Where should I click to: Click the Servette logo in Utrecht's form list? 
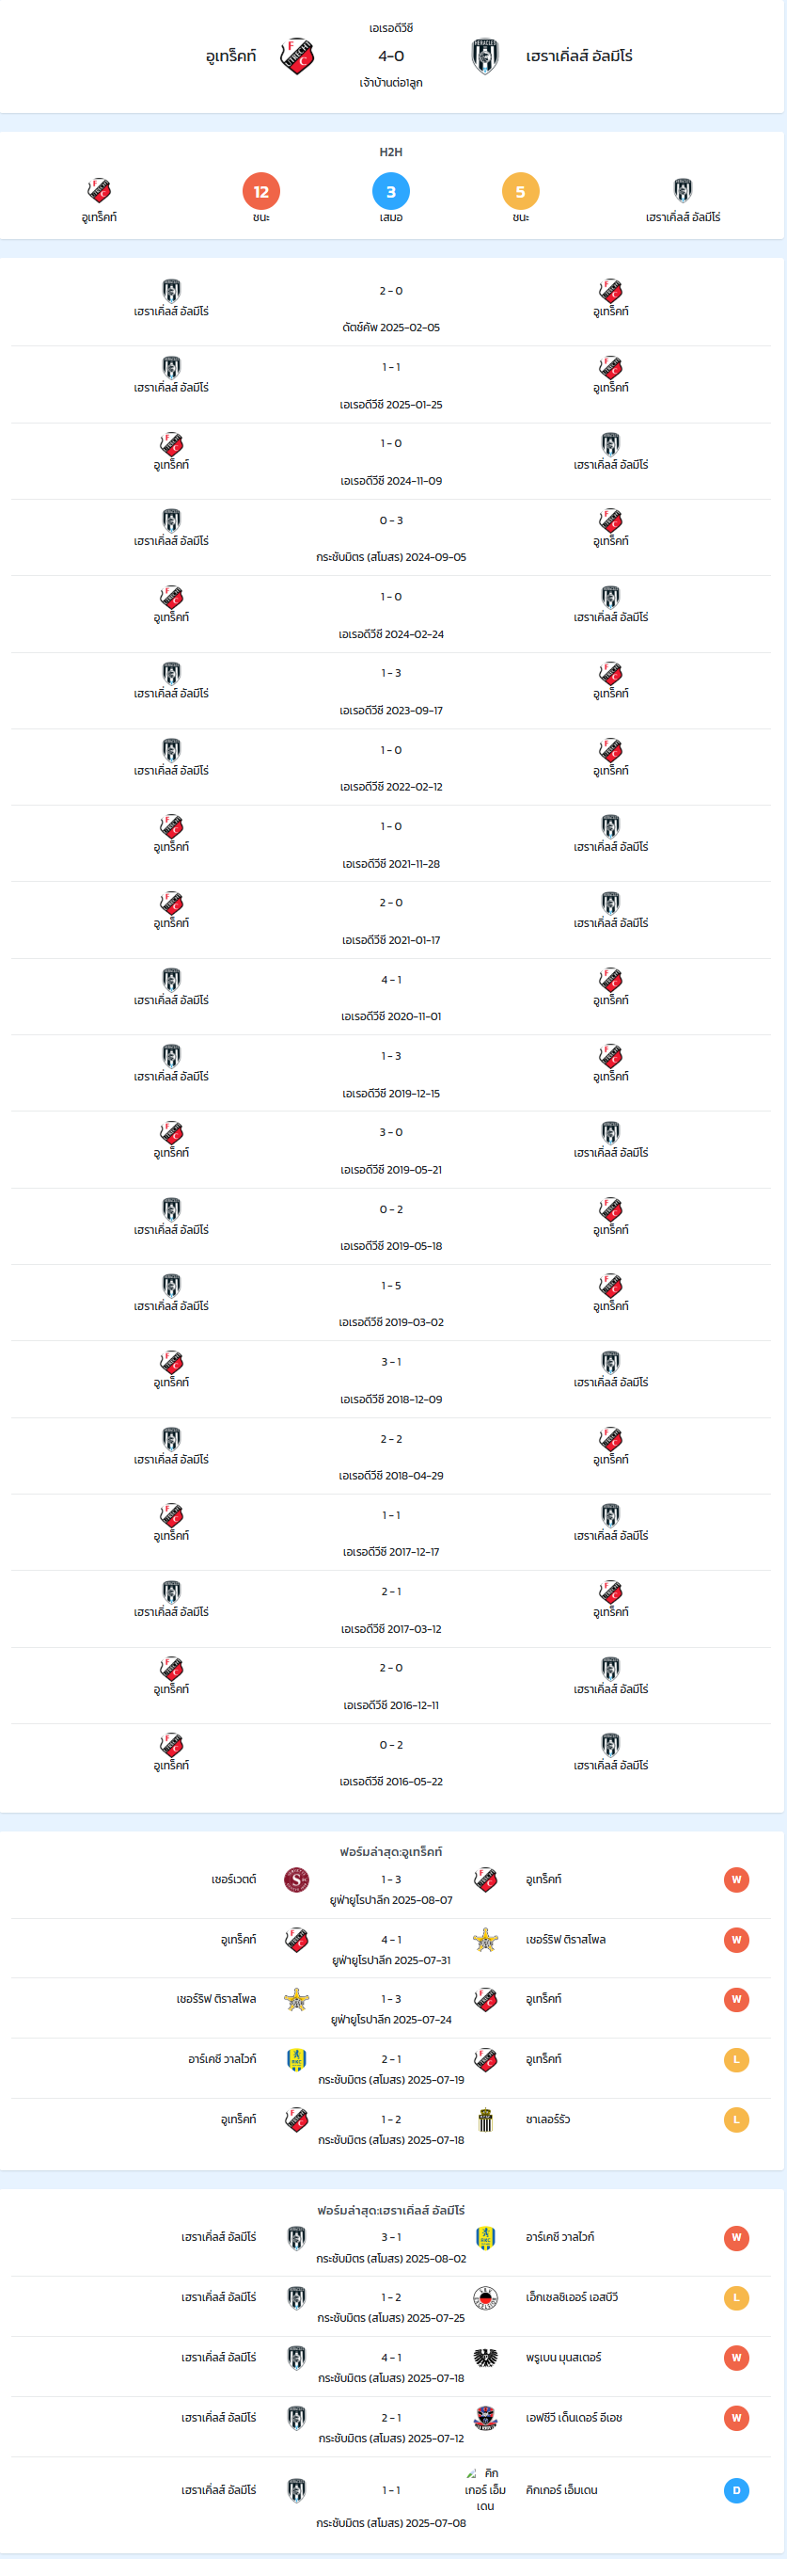(x=297, y=1879)
